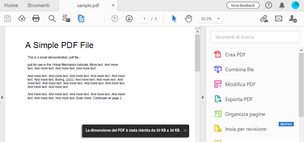304x142 pixels.
Task: Add people with the share user icon
Action: tap(293, 19)
